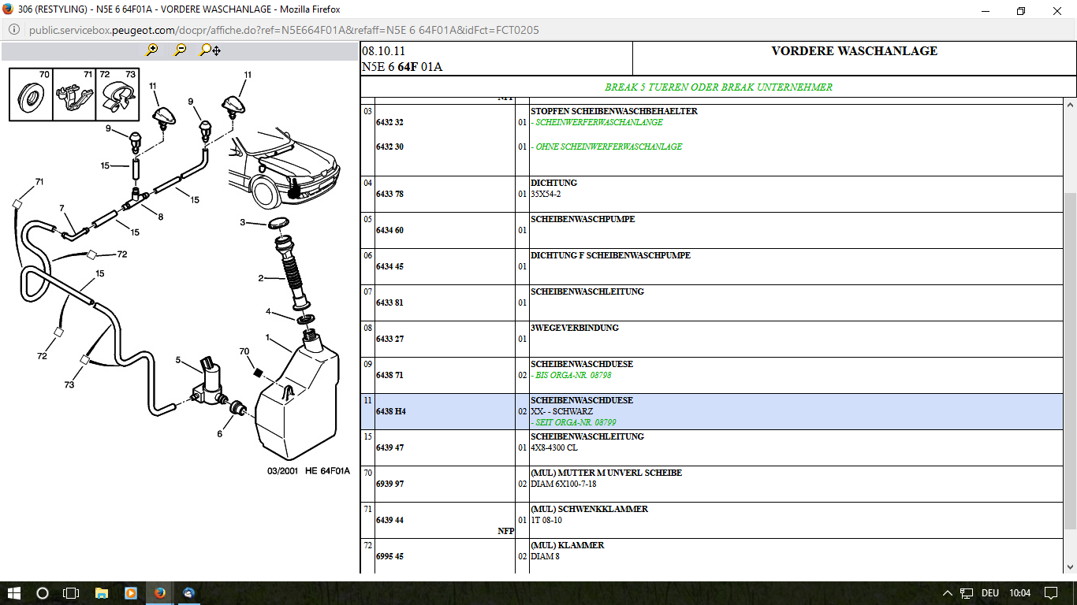
Task: Click part number 6434 60 for Scheibenwaschpumpe
Action: point(390,231)
